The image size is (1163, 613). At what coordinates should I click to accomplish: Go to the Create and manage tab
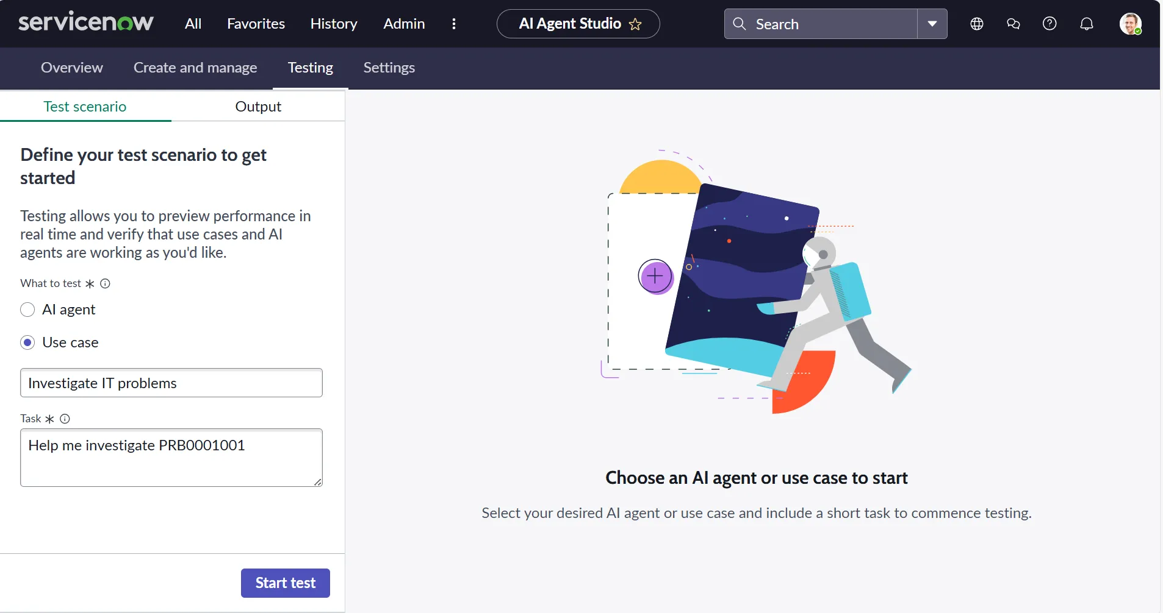[195, 68]
